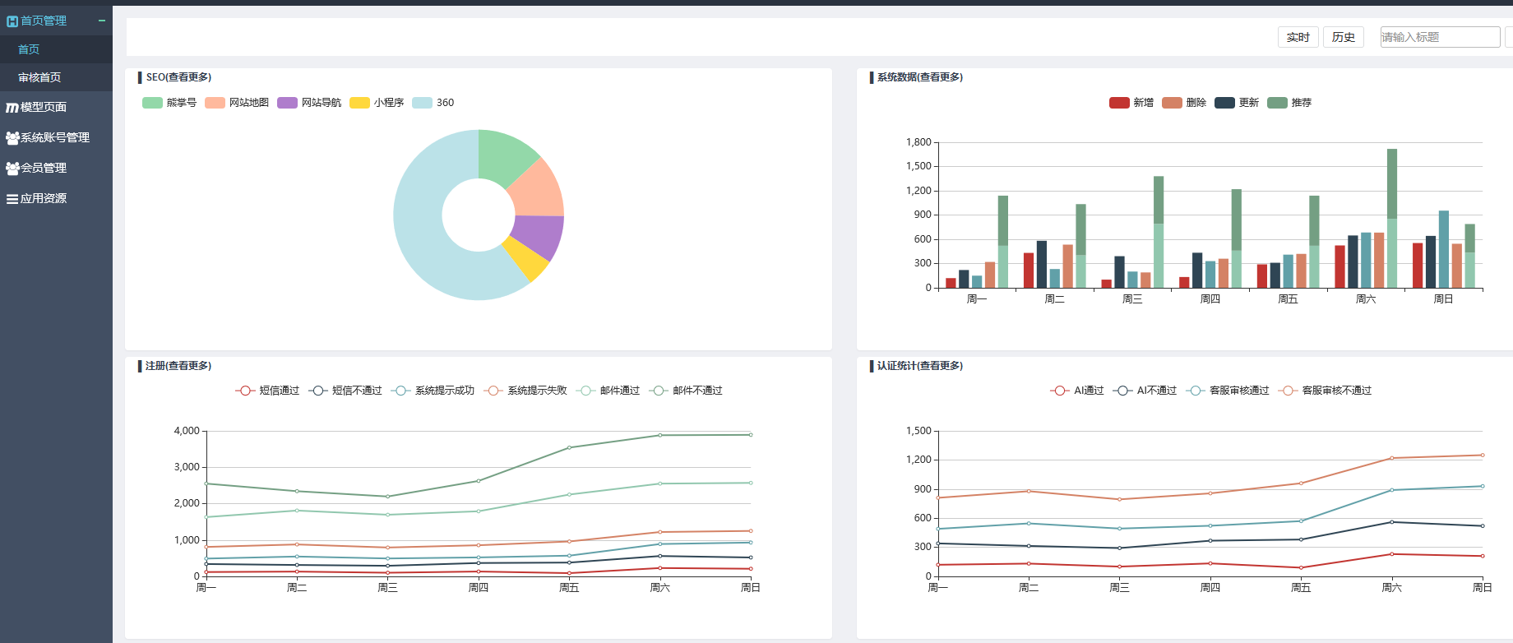The width and height of the screenshot is (1513, 643).
Task: Toggle the 删除 bar series legend
Action: click(1184, 103)
